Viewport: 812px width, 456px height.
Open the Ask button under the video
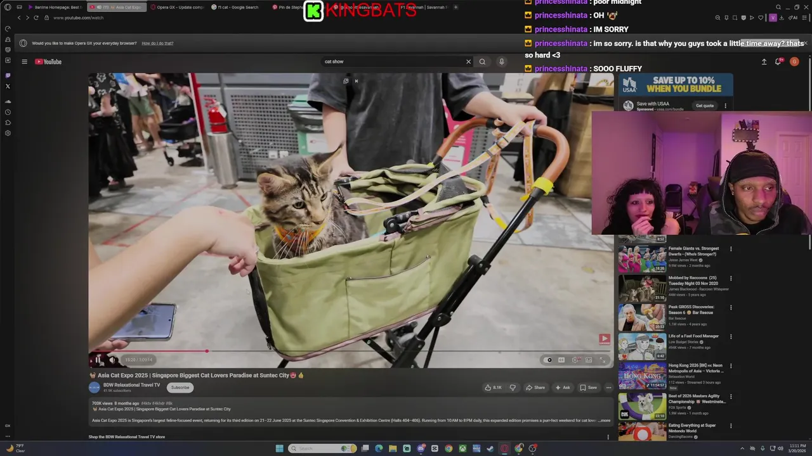coord(563,388)
